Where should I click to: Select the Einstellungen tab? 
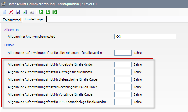(34, 19)
